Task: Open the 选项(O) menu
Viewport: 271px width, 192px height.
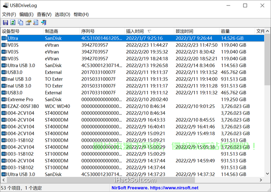Action: pyautogui.click(x=63, y=14)
